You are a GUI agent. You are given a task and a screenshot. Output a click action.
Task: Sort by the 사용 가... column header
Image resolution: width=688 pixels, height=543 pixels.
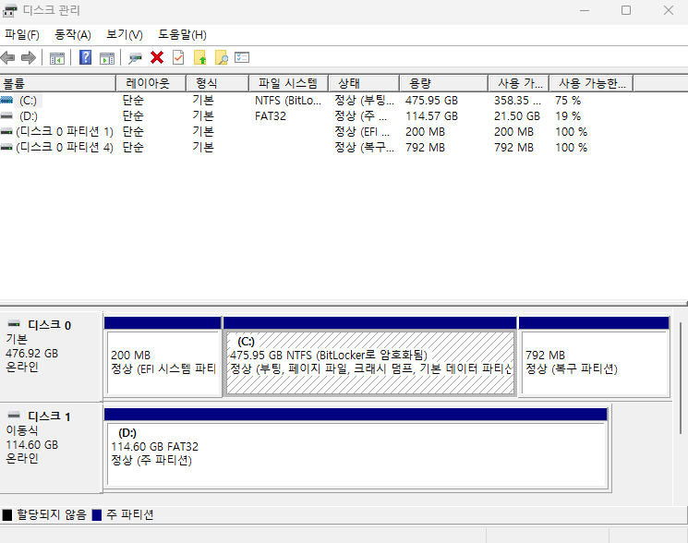[x=519, y=83]
